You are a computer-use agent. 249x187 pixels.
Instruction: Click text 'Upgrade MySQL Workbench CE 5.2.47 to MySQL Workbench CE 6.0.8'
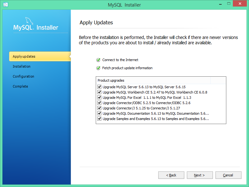coord(155,92)
